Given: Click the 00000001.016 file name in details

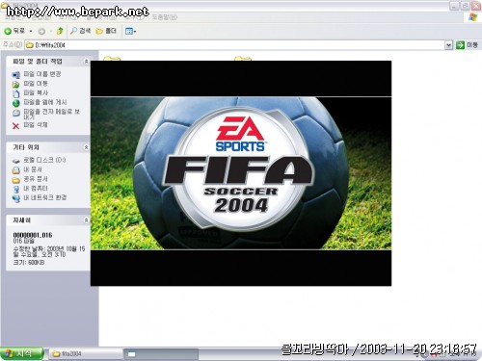Looking at the screenshot, I should coord(33,235).
